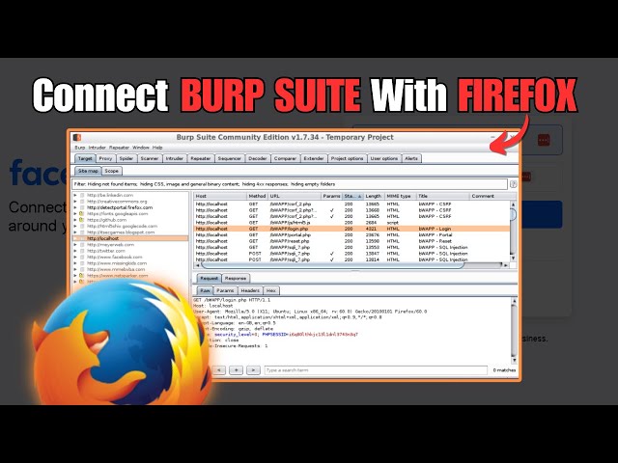The image size is (618, 463).
Task: Click the previous match arrow button
Action: click(219, 370)
